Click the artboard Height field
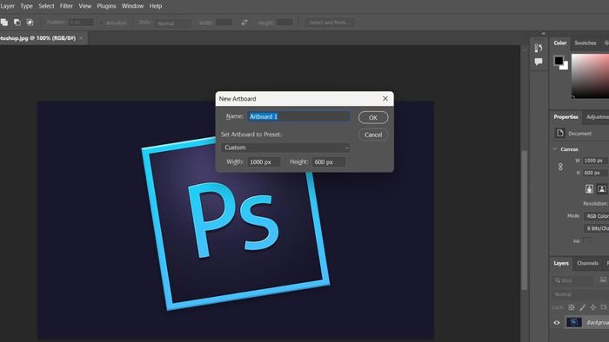The image size is (609, 342). click(329, 162)
